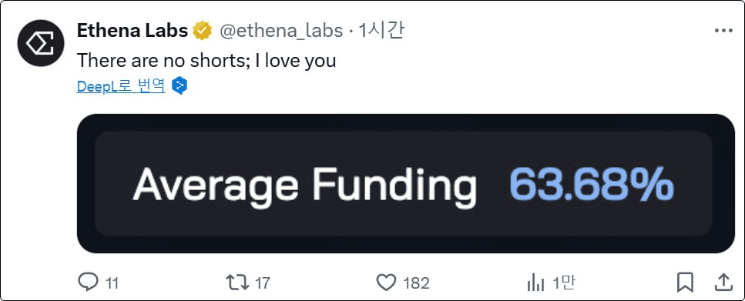Like the tweet with the heart icon
Viewport: 745px width, 301px height.
[x=386, y=283]
